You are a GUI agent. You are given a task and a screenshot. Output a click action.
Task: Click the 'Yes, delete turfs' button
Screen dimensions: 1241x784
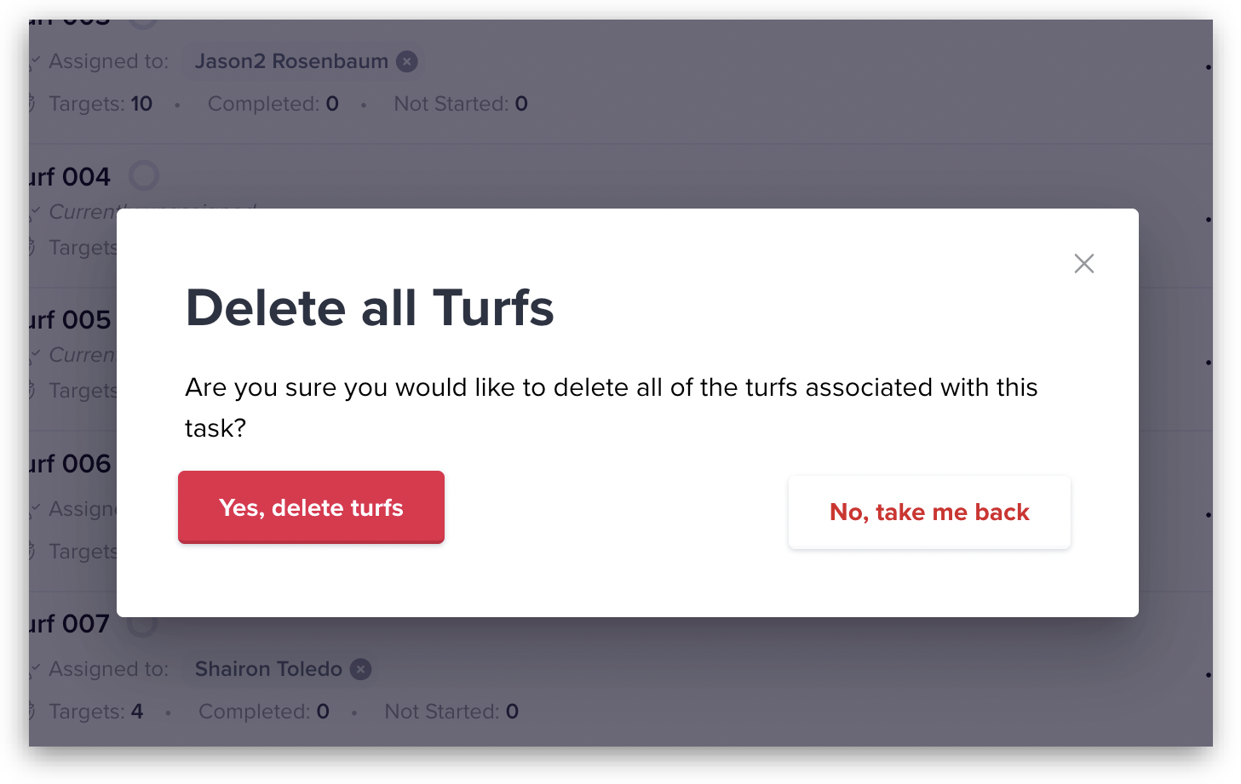pos(310,507)
